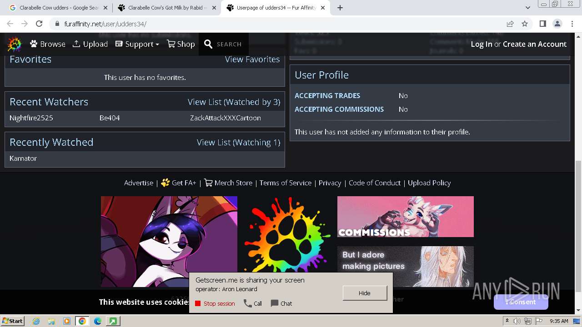Click the rainbow paw splash footer logo
Screen dimensions: 582x327
click(287, 235)
